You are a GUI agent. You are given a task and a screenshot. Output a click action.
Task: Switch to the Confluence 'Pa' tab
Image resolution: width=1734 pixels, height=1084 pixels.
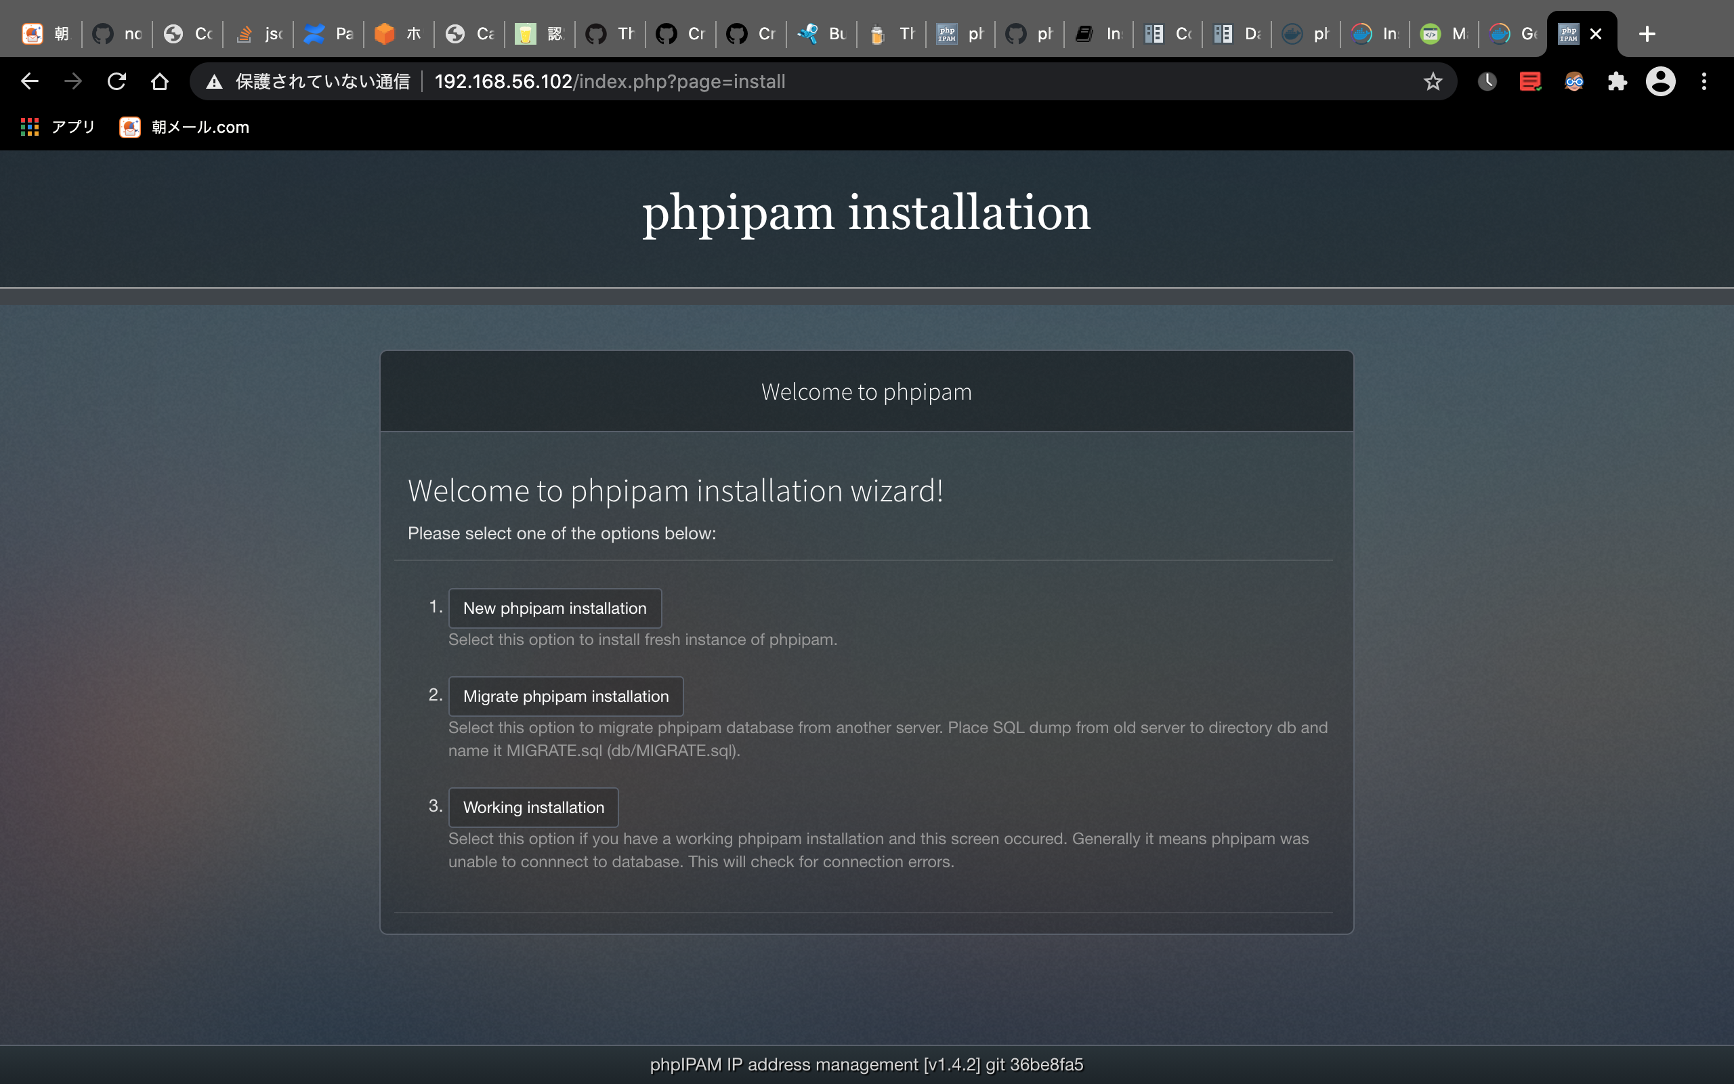point(328,34)
